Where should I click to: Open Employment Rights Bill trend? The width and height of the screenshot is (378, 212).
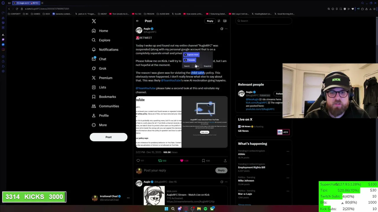coord(252,168)
